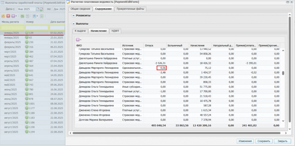Select the Начисление subtab
295x146 pixels.
99,31
